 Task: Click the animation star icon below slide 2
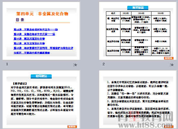[x=172, y=65]
